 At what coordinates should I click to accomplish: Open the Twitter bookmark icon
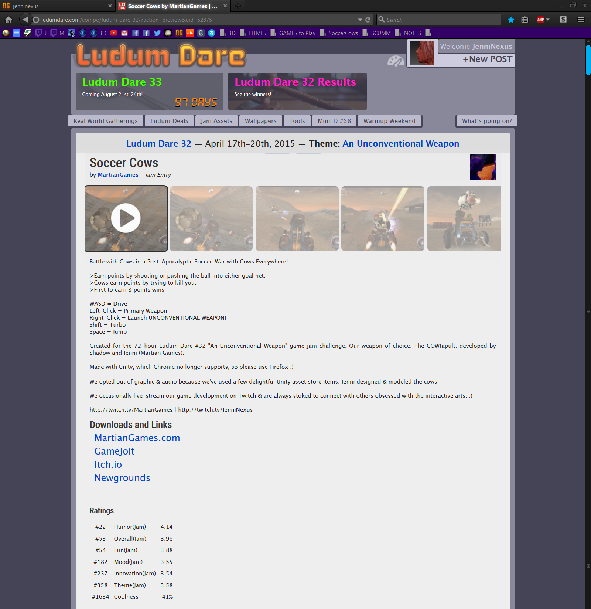coord(157,33)
